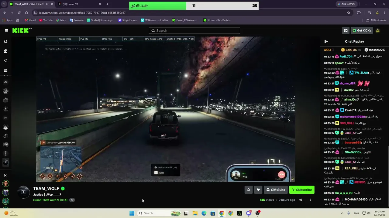Open the Apps bookmarks shortcut
This screenshot has height=218, width=389.
7,20
